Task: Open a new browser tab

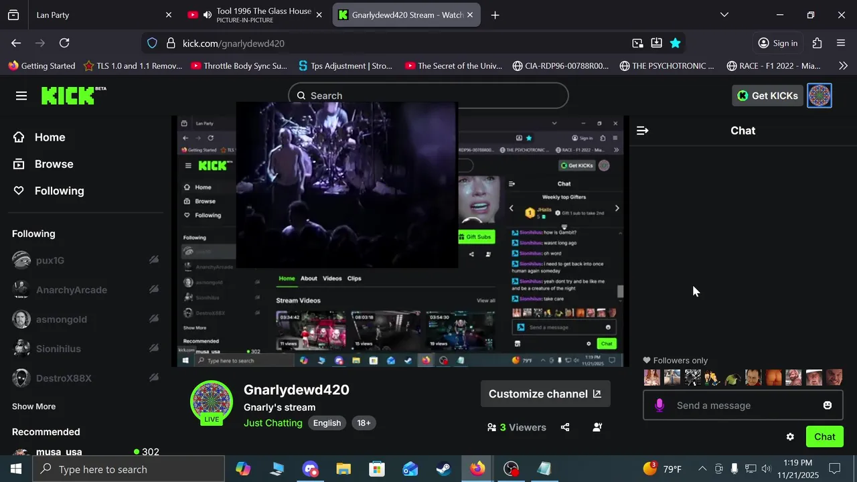Action: pos(495,15)
